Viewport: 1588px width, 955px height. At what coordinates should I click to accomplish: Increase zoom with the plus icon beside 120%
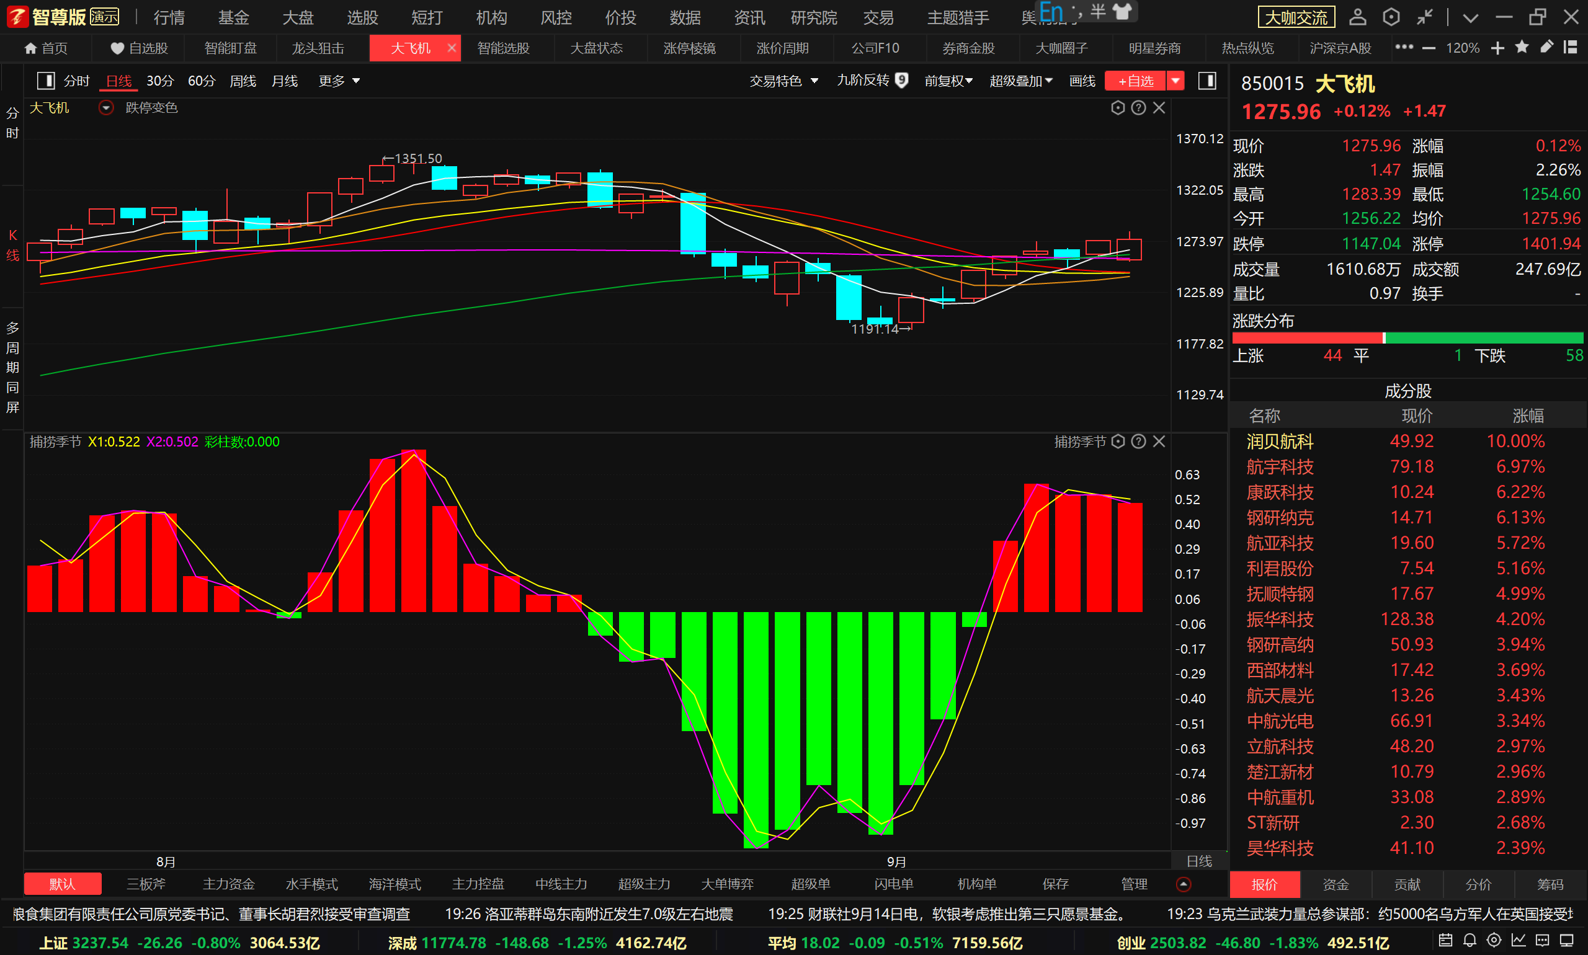(x=1497, y=48)
